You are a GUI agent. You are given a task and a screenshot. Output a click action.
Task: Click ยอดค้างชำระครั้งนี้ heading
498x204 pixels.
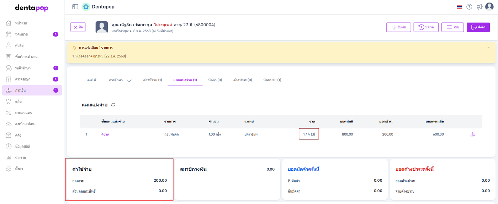tap(414, 169)
